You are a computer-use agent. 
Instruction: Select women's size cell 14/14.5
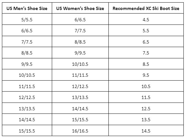point(80,108)
